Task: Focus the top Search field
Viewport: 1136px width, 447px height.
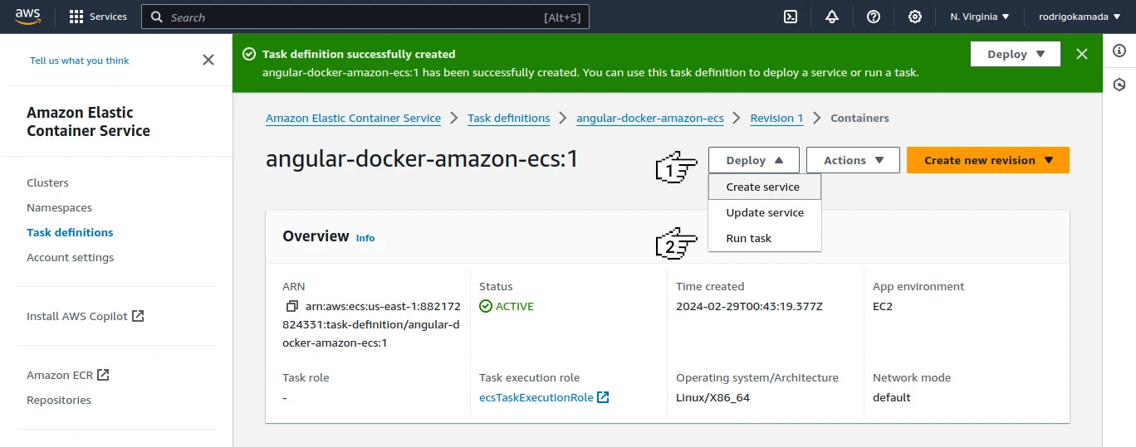Action: point(365,17)
